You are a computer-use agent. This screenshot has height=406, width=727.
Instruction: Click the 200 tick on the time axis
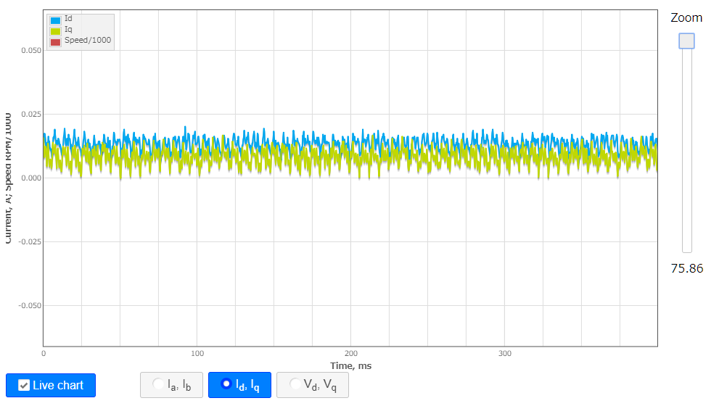click(x=351, y=354)
